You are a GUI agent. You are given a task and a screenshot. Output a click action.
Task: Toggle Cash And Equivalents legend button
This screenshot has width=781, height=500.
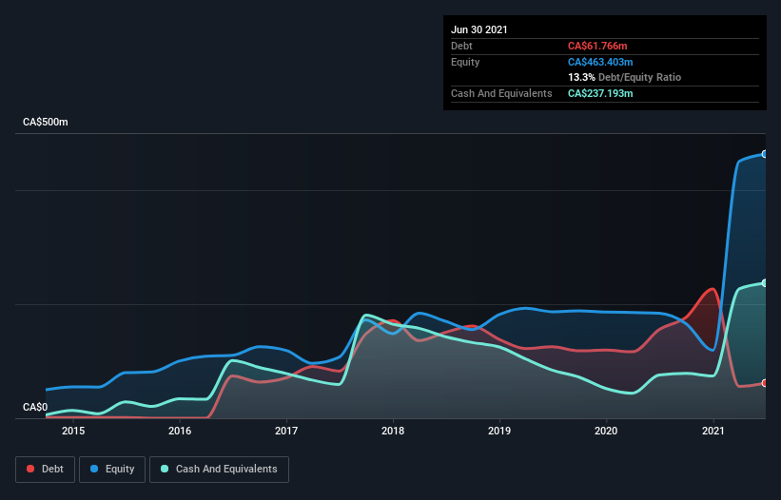[x=219, y=470]
